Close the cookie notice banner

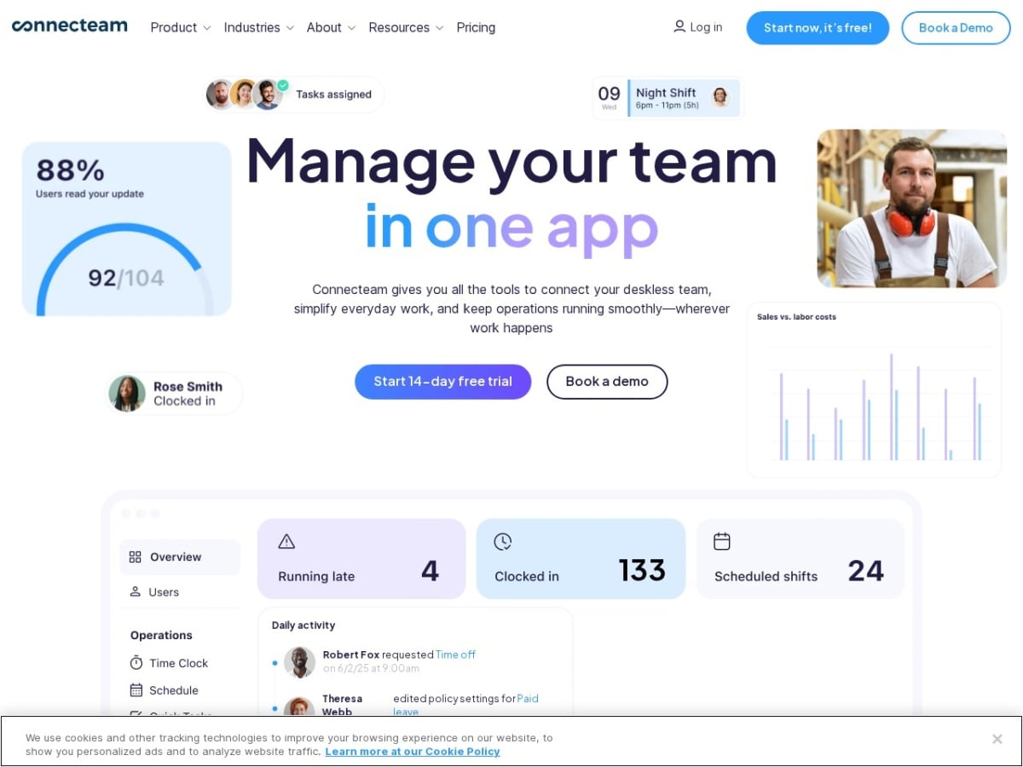[x=997, y=739]
